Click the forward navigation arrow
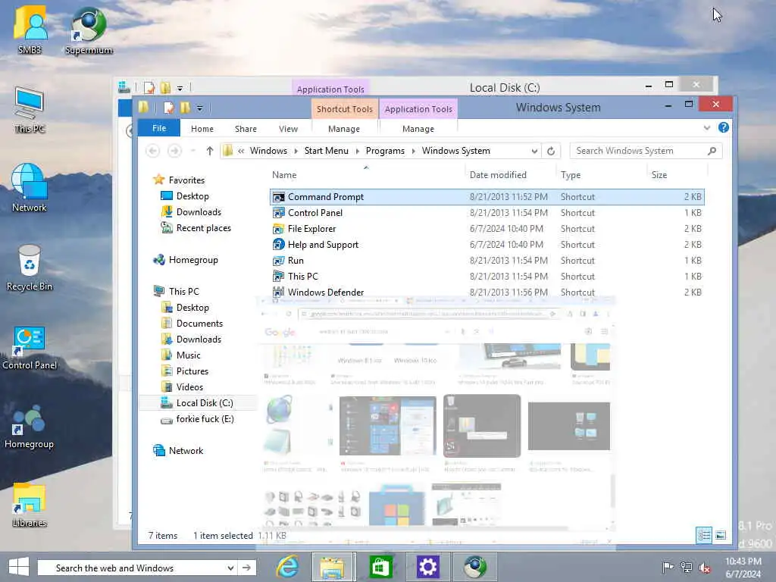776x582 pixels. pyautogui.click(x=174, y=151)
